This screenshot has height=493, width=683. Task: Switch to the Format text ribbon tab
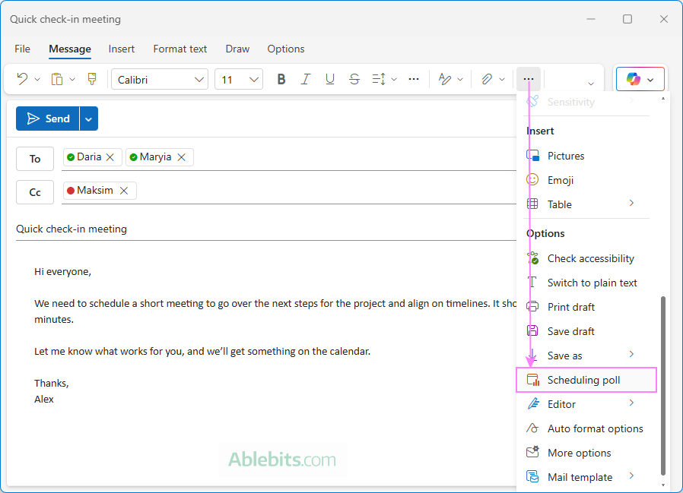tap(179, 49)
